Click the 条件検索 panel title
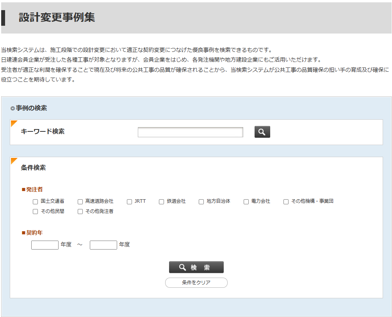The image size is (392, 317). click(x=33, y=168)
